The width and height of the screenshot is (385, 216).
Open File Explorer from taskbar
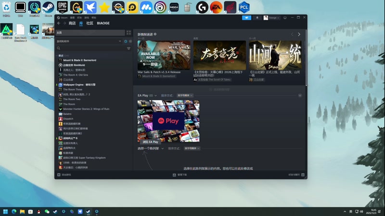coord(22,212)
